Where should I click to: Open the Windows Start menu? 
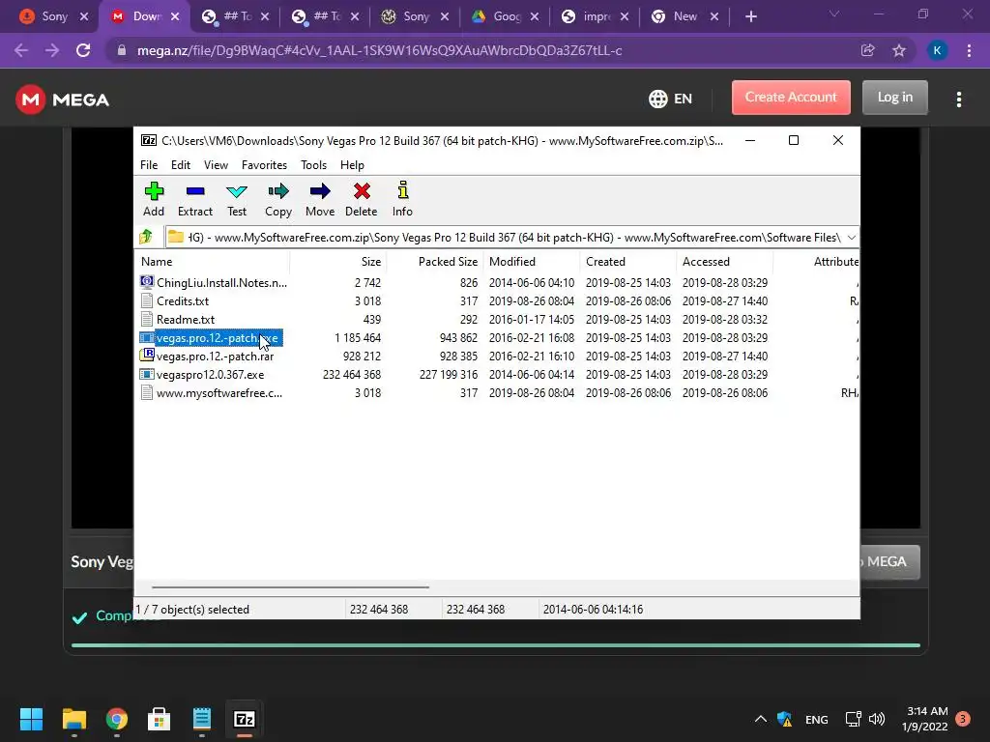pyautogui.click(x=31, y=719)
